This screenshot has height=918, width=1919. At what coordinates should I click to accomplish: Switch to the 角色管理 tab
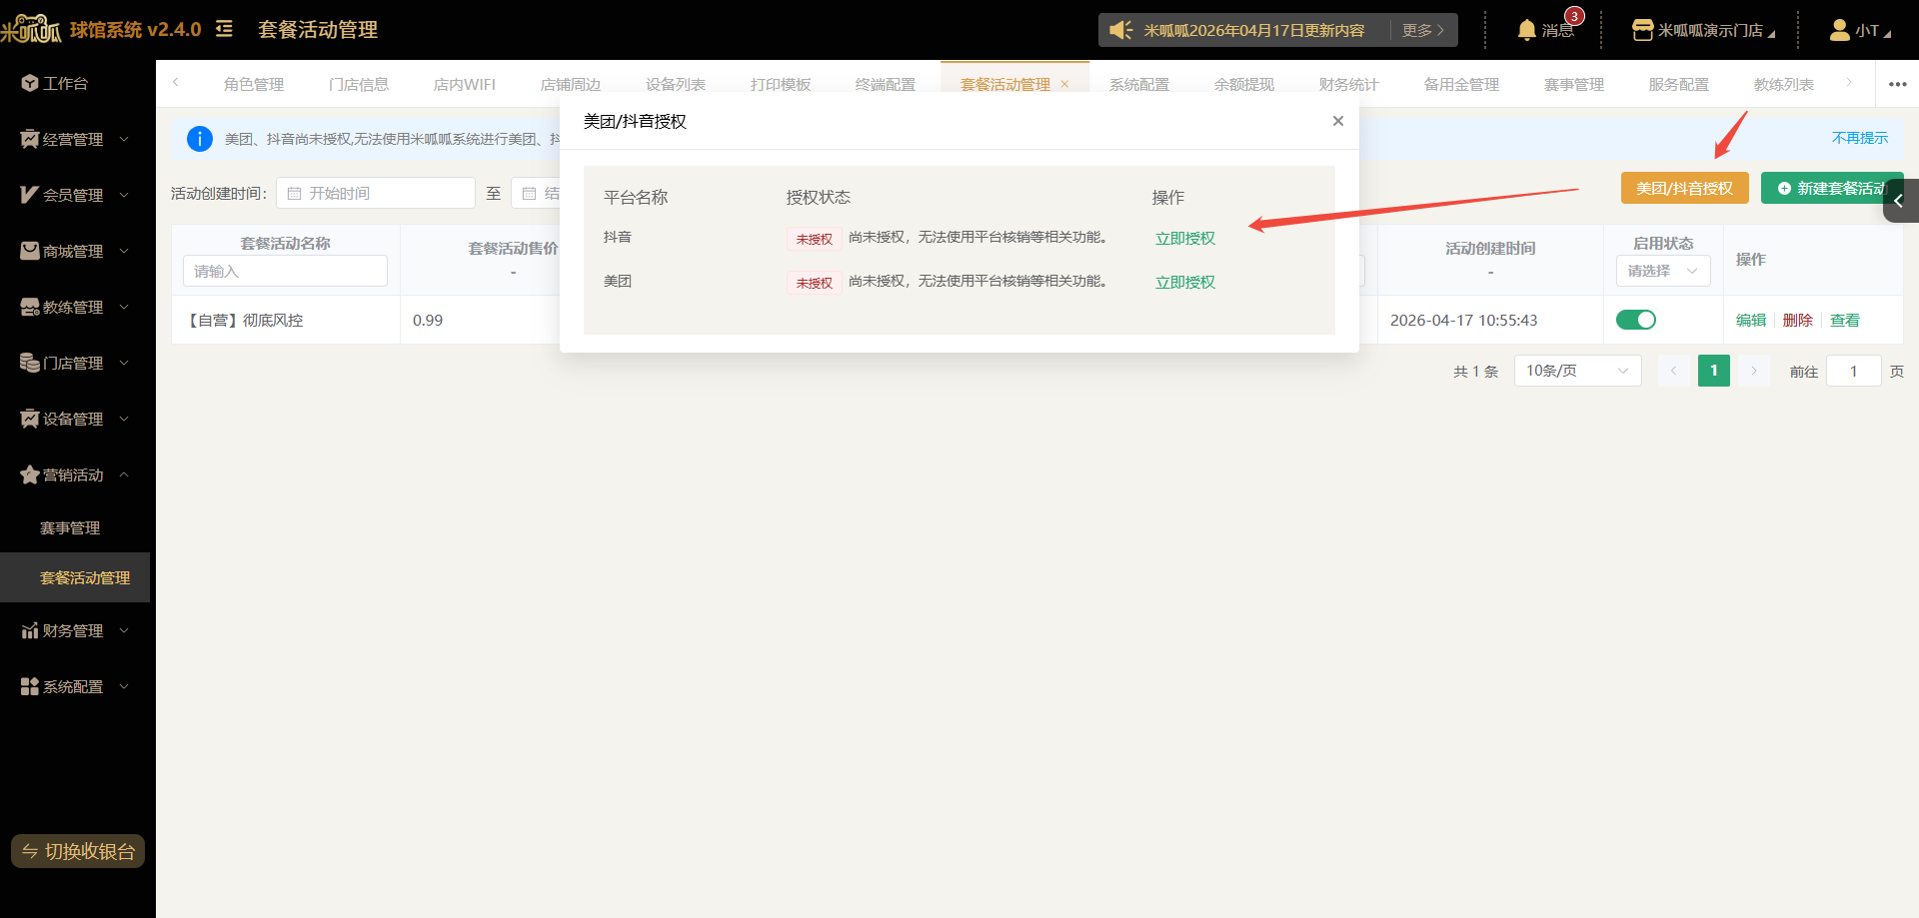pyautogui.click(x=254, y=84)
